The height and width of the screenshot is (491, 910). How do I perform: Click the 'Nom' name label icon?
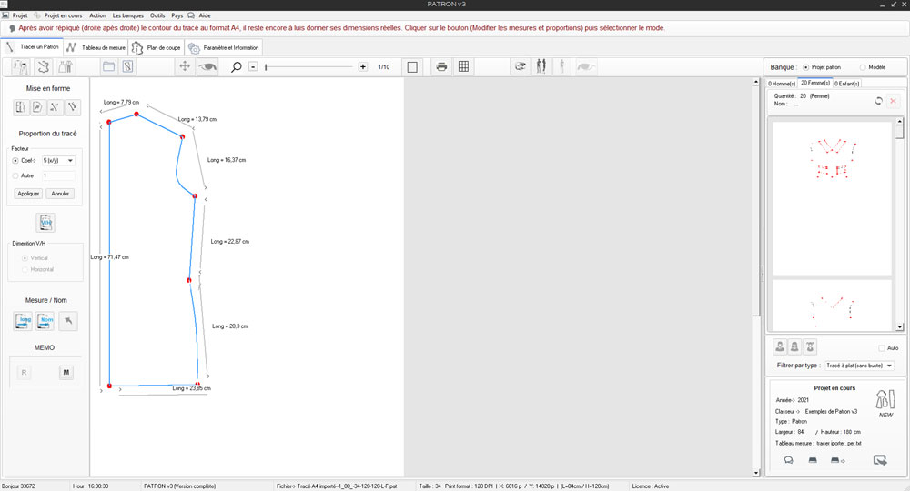click(x=45, y=320)
